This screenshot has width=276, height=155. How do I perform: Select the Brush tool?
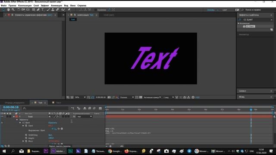[x=48, y=9]
